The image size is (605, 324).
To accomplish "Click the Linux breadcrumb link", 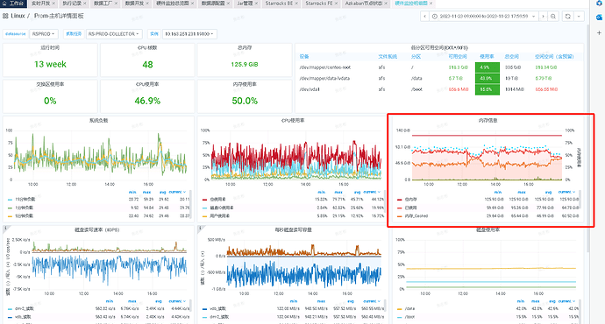I will (18, 16).
